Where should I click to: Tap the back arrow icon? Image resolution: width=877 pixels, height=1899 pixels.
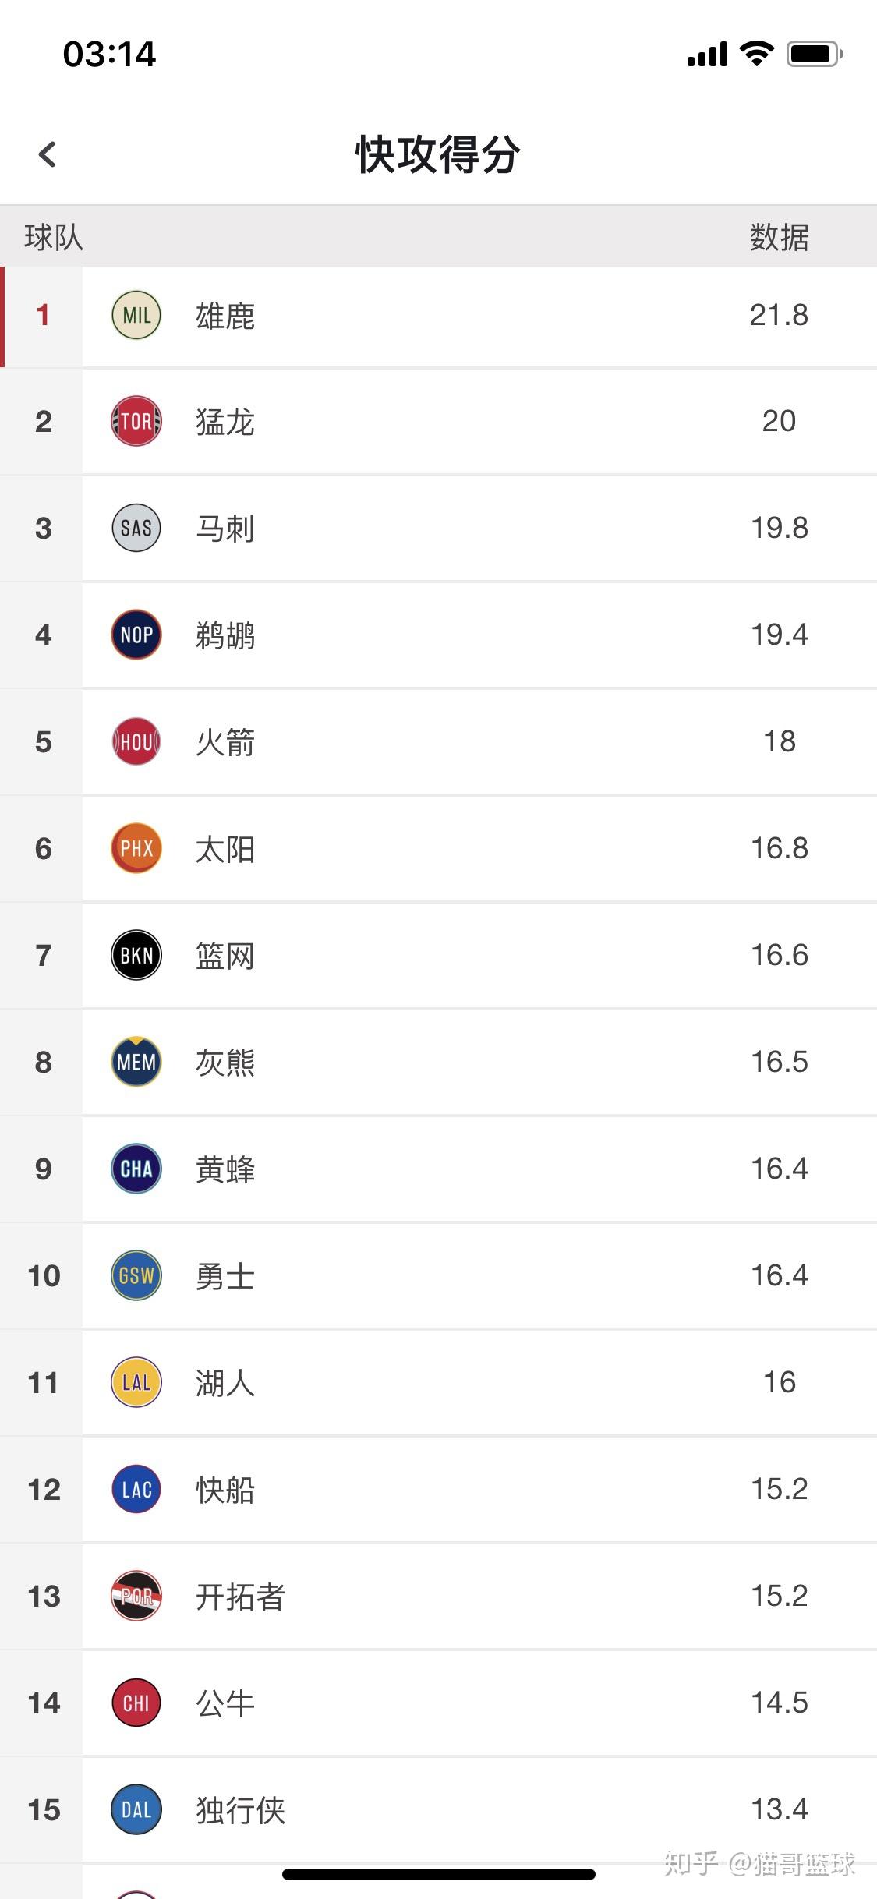click(x=48, y=154)
